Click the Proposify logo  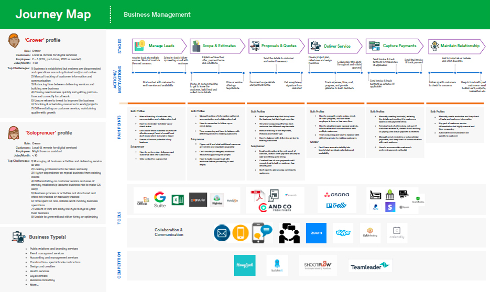pos(291,195)
